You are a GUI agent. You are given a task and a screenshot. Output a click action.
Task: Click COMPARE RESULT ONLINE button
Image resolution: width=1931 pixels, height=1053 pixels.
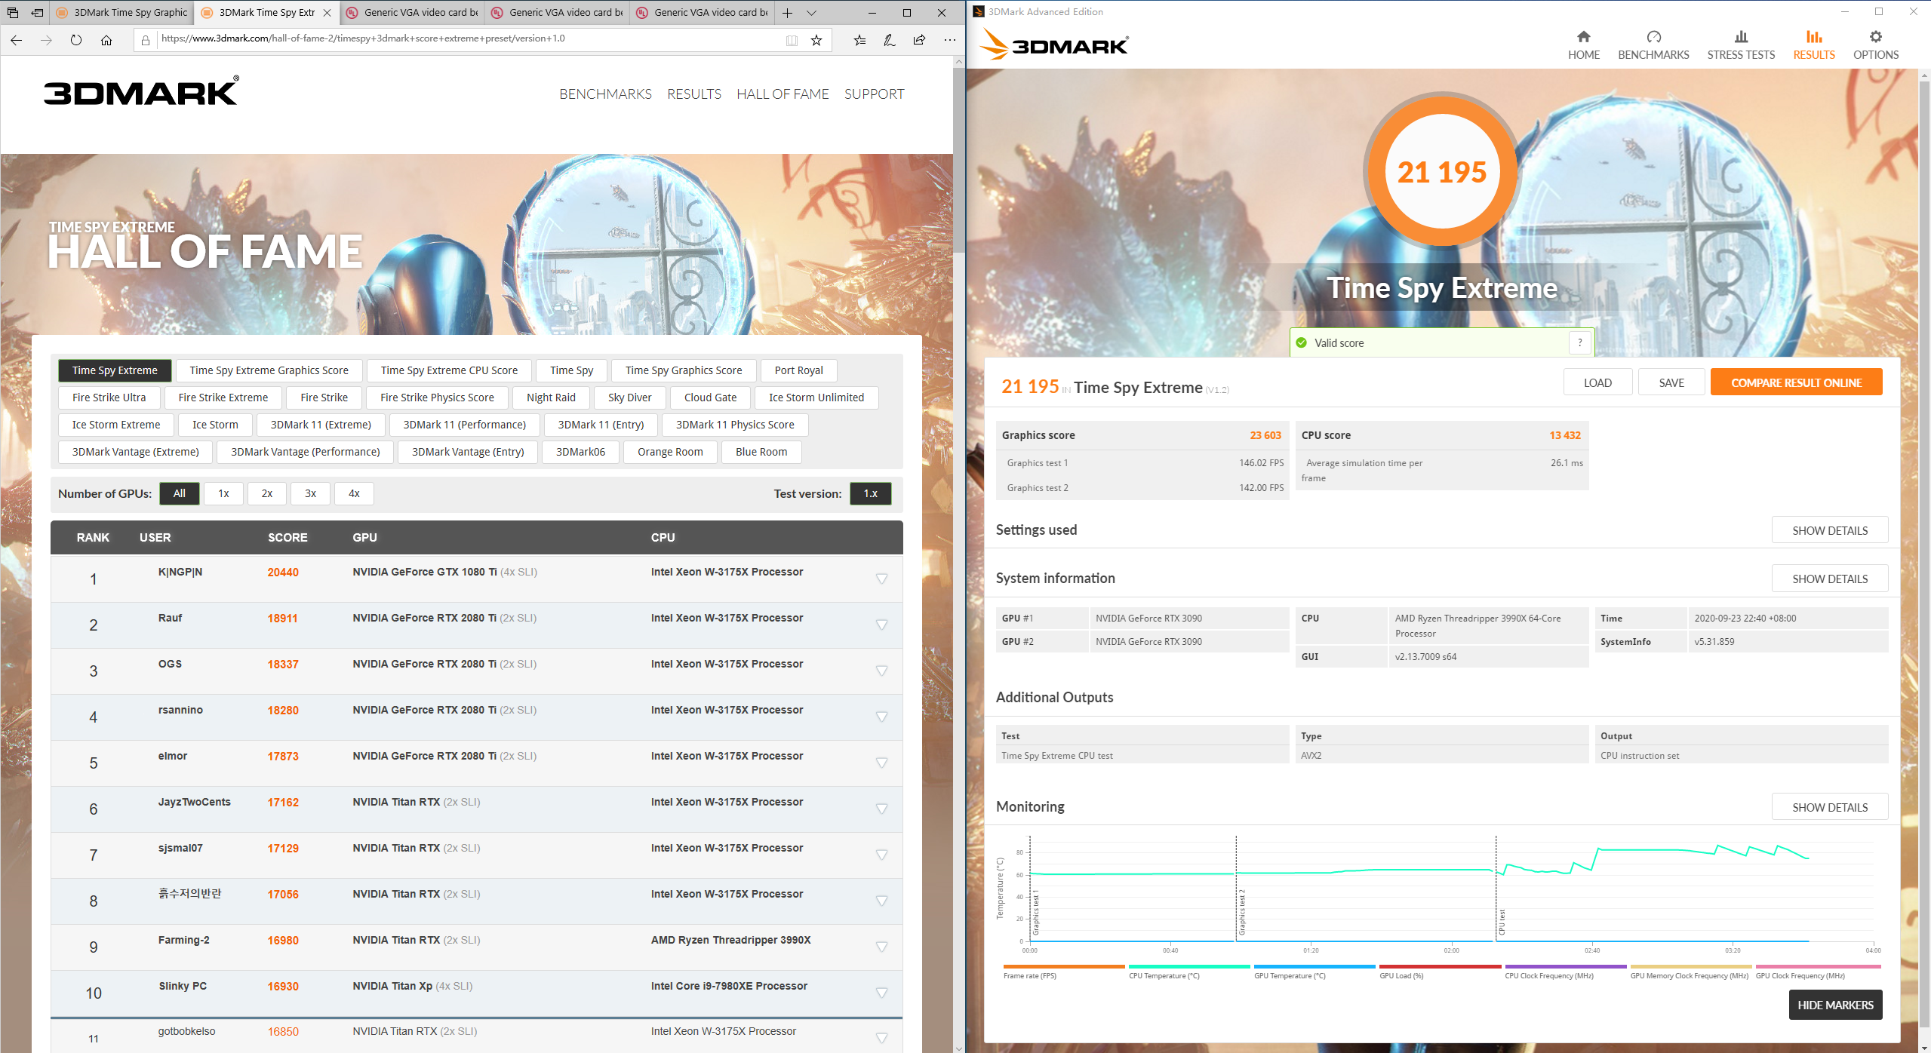(x=1795, y=382)
